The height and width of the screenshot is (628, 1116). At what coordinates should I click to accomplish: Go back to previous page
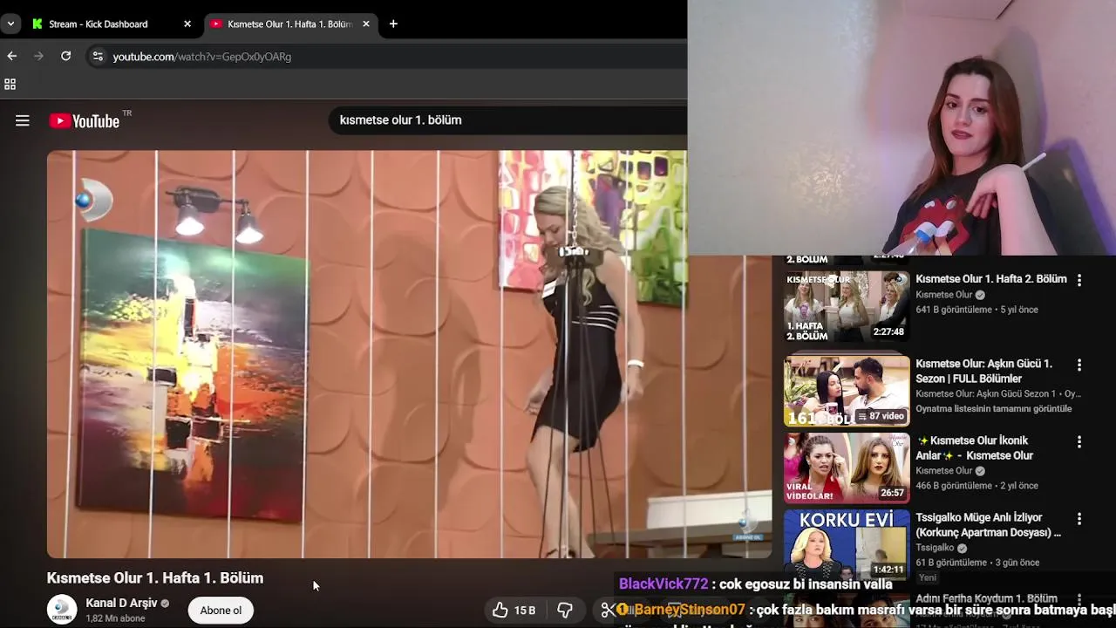click(x=12, y=56)
